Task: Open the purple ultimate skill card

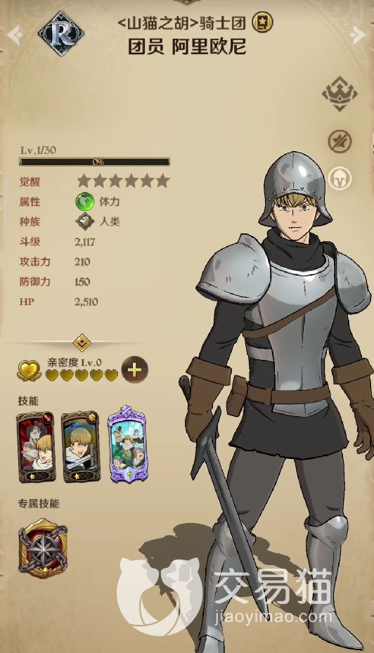Action: (127, 444)
